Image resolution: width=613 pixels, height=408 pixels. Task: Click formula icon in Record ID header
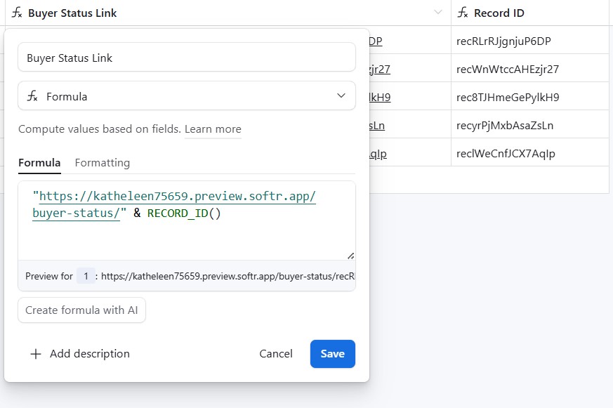click(x=463, y=13)
